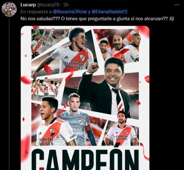Click the club crest on the gray goalkeeper jersey
Image resolution: width=184 pixels, height=170 pixels.
tap(81, 122)
